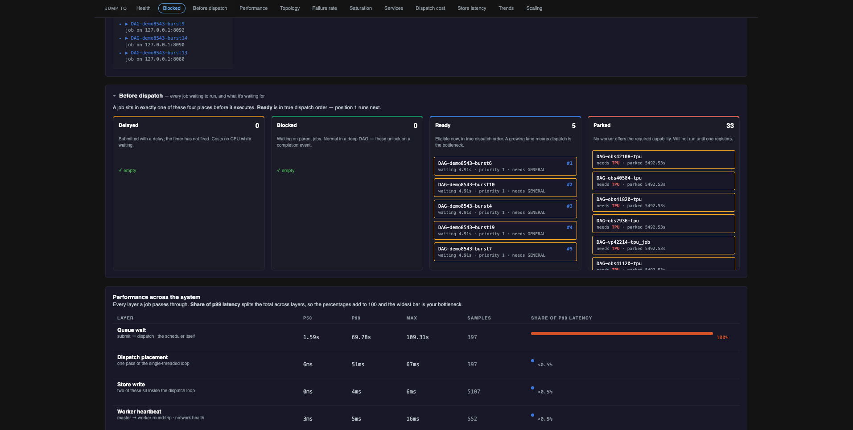Open Dispatch cost section
The width and height of the screenshot is (853, 430).
(430, 8)
